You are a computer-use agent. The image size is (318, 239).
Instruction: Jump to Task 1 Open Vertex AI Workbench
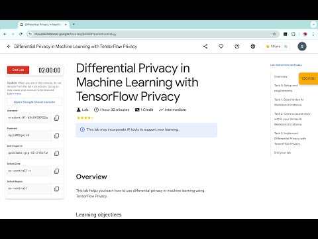[289, 102]
